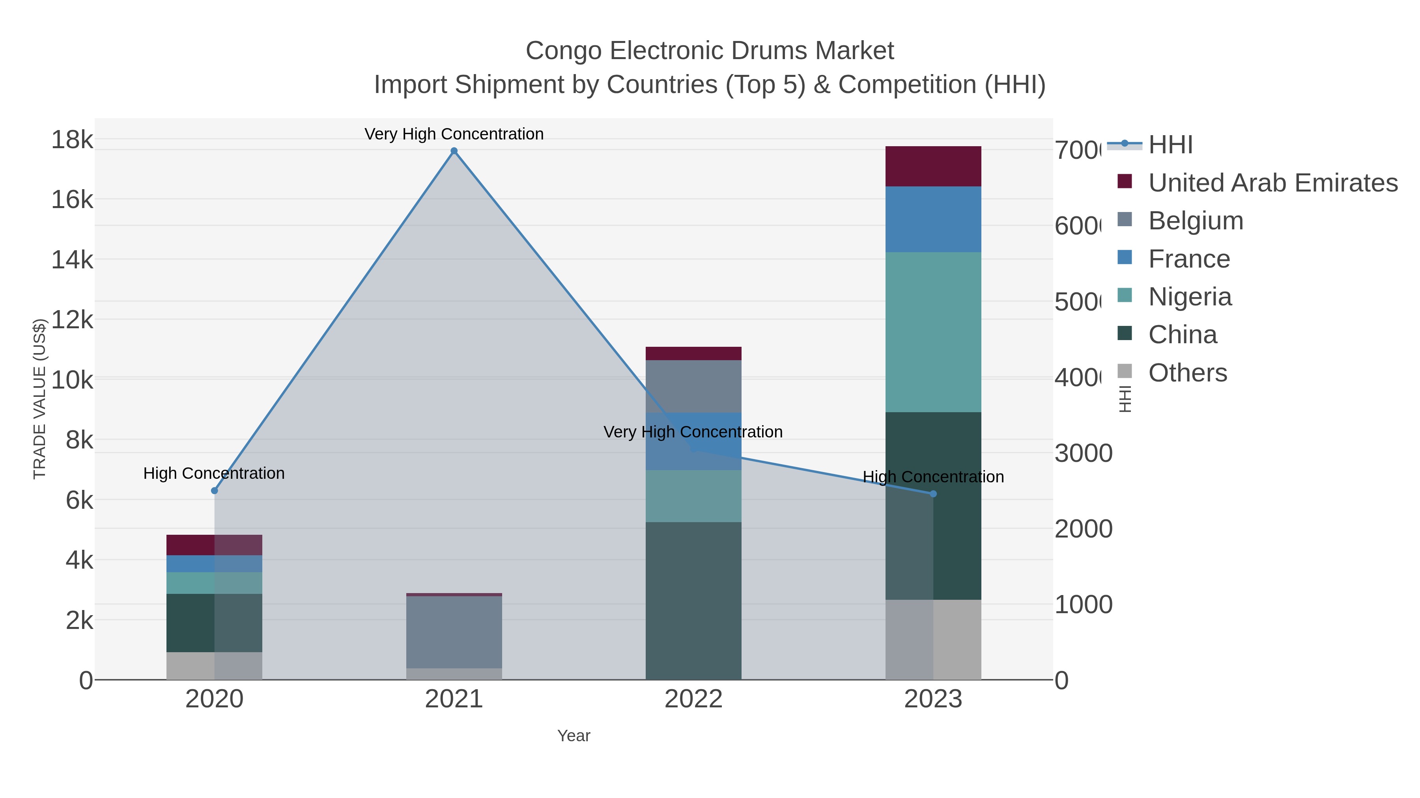Click China segment of 2022 bar

pos(693,601)
